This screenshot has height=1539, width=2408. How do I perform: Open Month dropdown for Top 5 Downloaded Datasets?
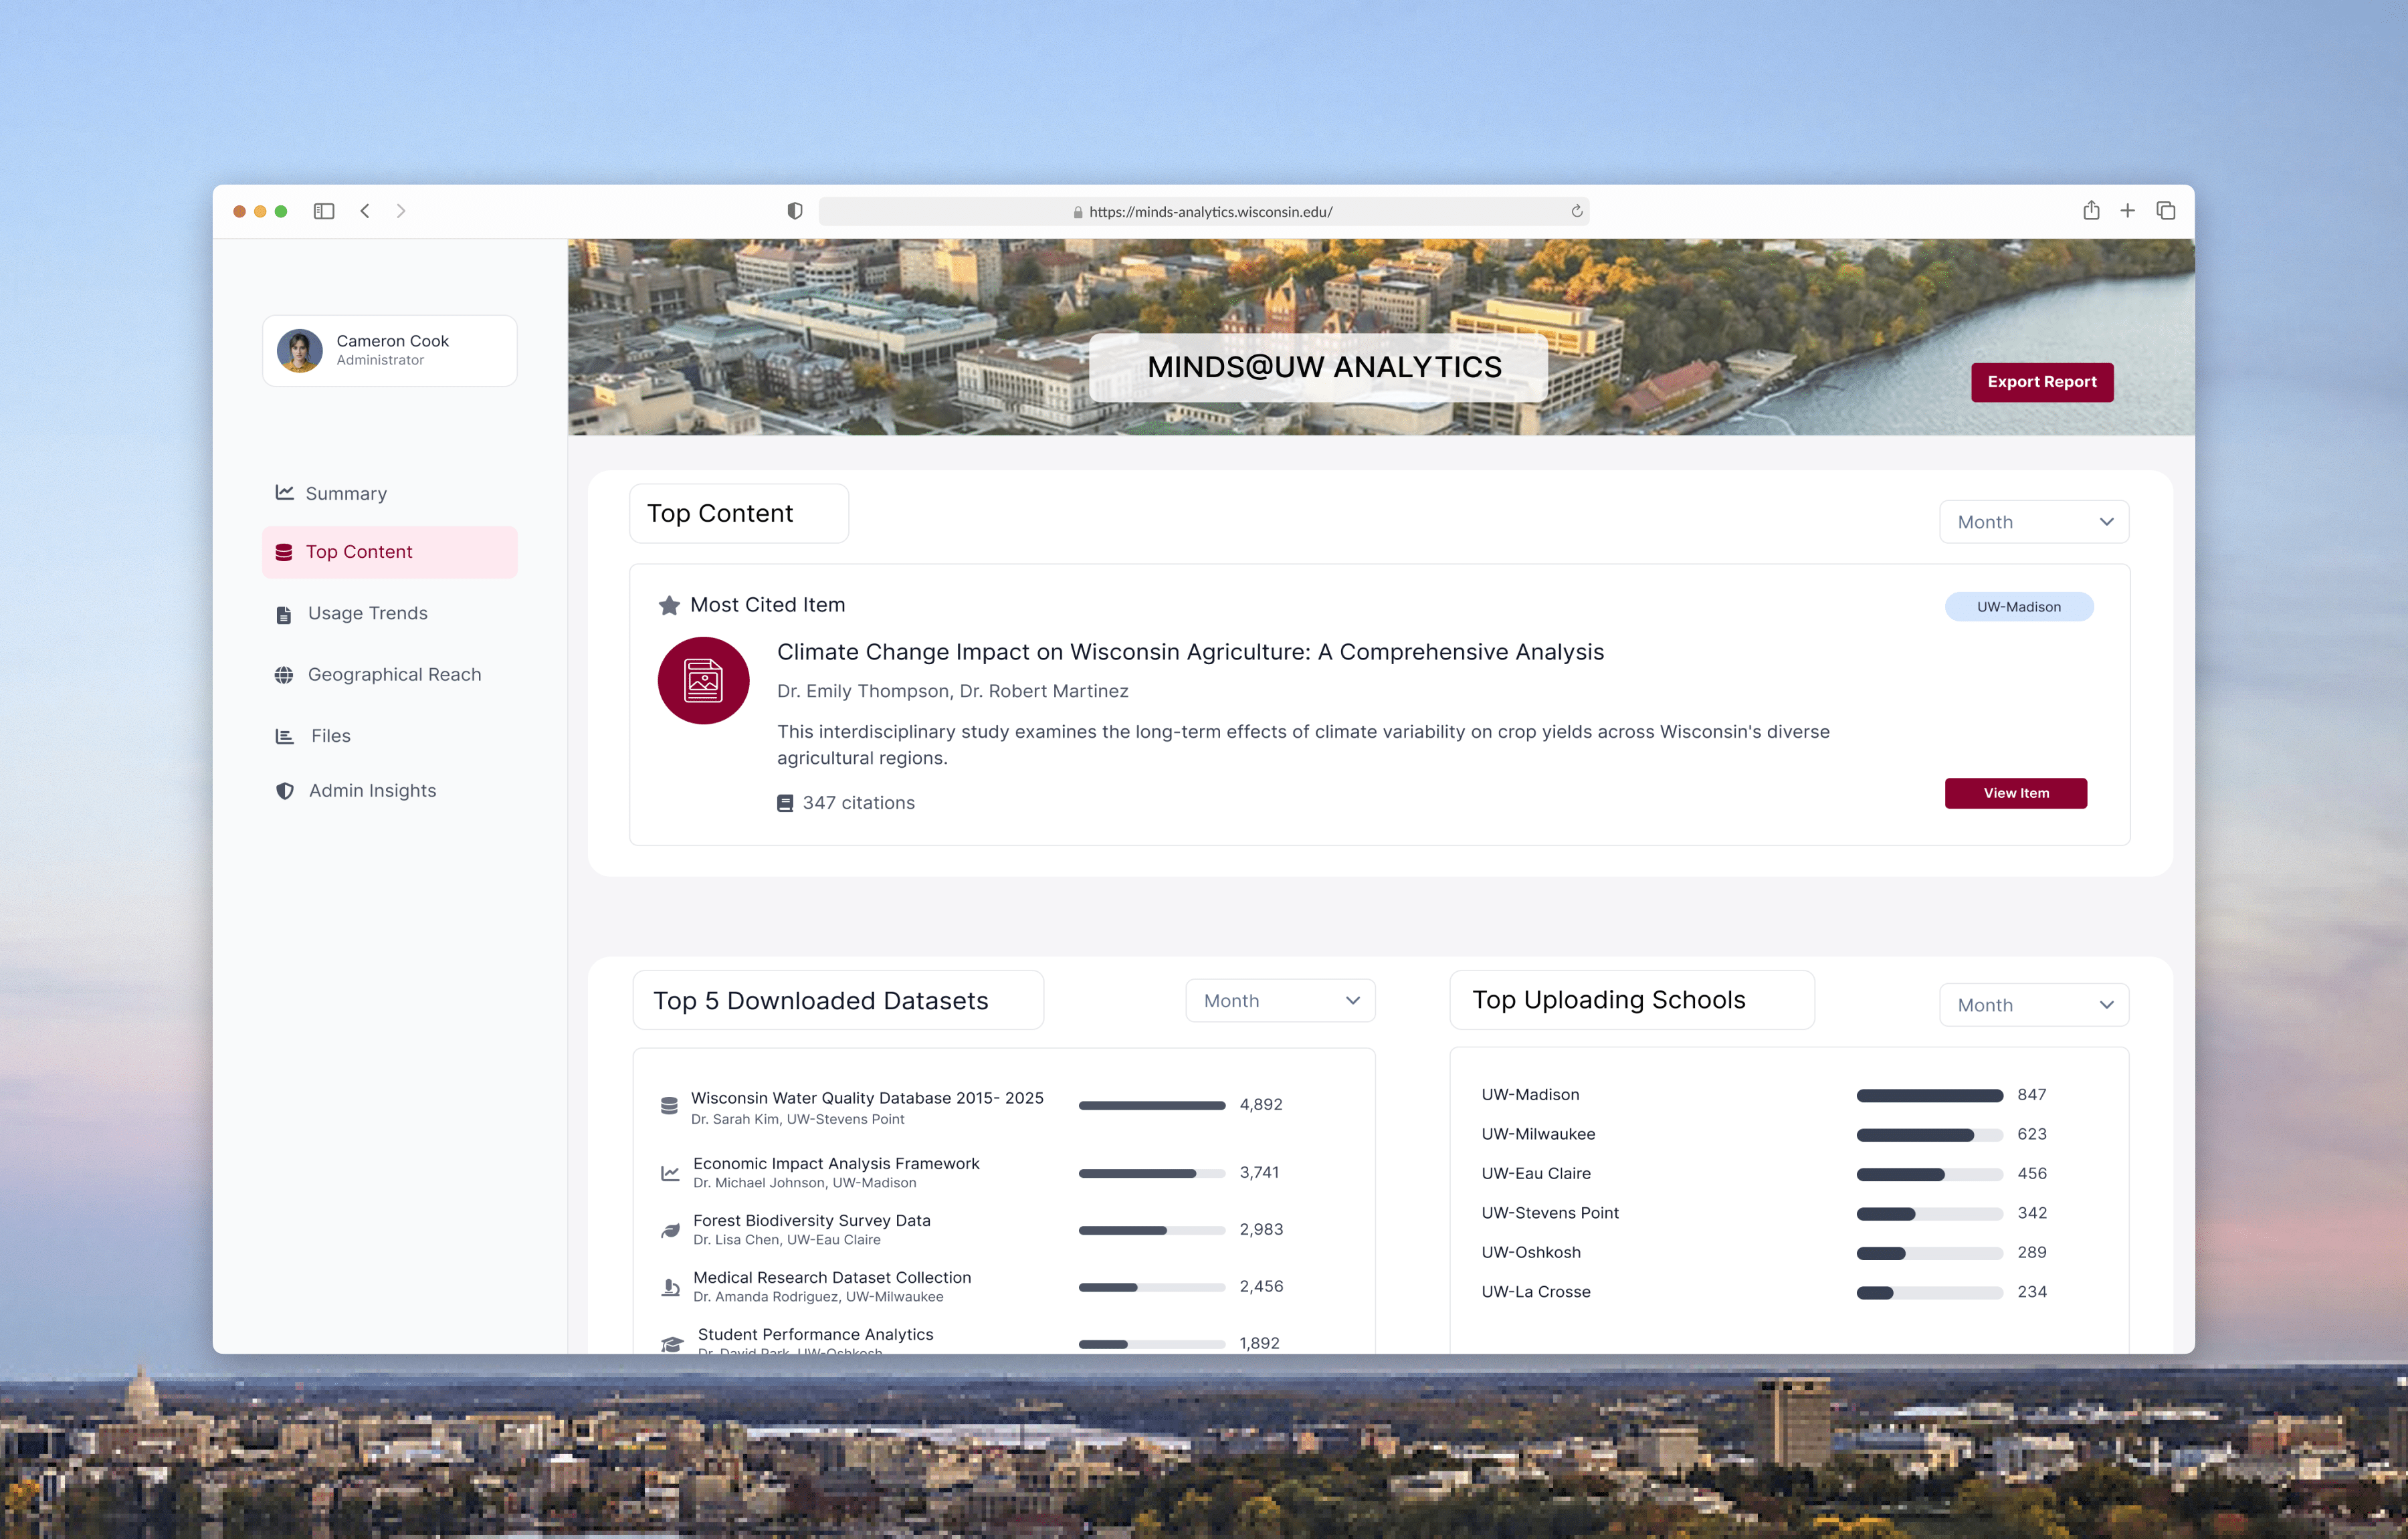pyautogui.click(x=1279, y=1001)
